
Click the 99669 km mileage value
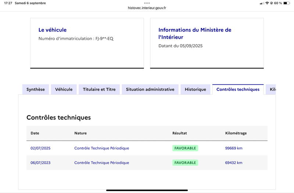(x=234, y=148)
